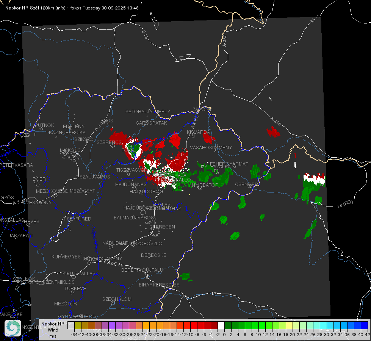The height and width of the screenshot is (341, 371).
Task: Click the SZEGHALOM city label
Action: point(117,299)
